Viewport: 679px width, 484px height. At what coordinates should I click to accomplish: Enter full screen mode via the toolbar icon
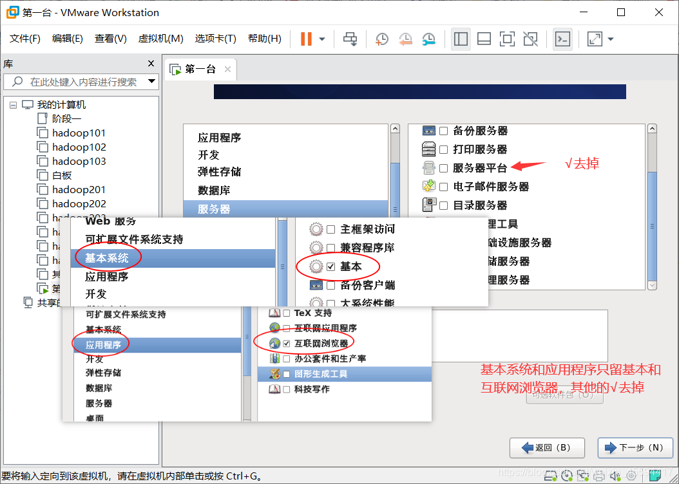pyautogui.click(x=507, y=39)
